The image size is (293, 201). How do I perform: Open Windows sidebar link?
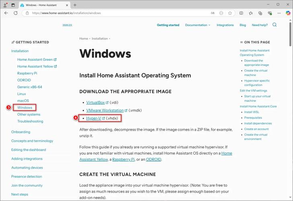(x=25, y=107)
